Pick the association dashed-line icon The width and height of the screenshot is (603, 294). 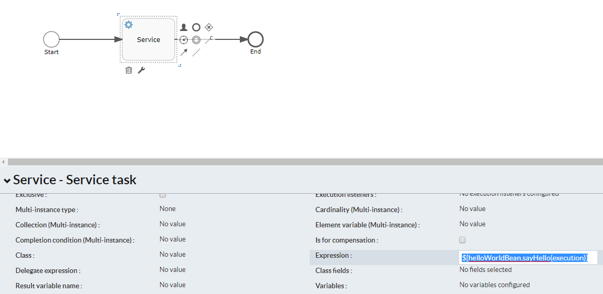[196, 52]
